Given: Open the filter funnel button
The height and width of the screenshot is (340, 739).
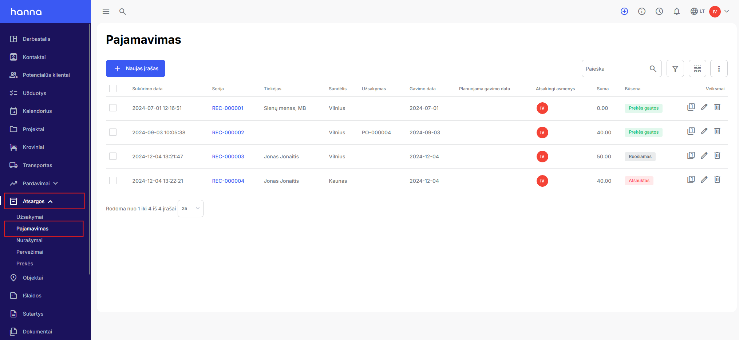Looking at the screenshot, I should [675, 68].
